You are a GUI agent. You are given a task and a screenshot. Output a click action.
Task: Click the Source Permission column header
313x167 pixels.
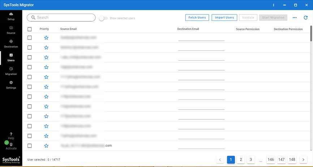248,29
